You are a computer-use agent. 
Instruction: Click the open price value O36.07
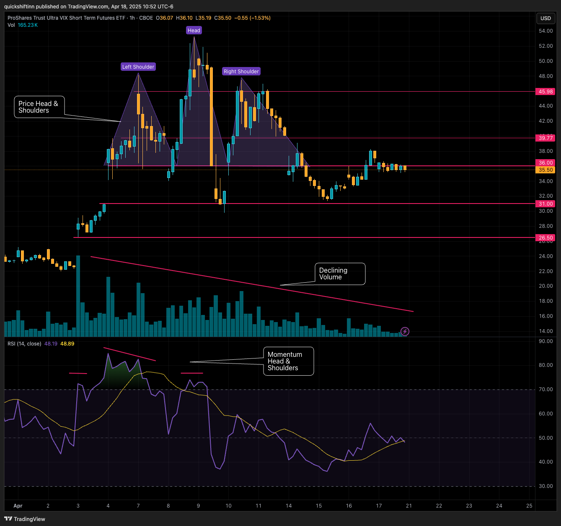click(164, 18)
